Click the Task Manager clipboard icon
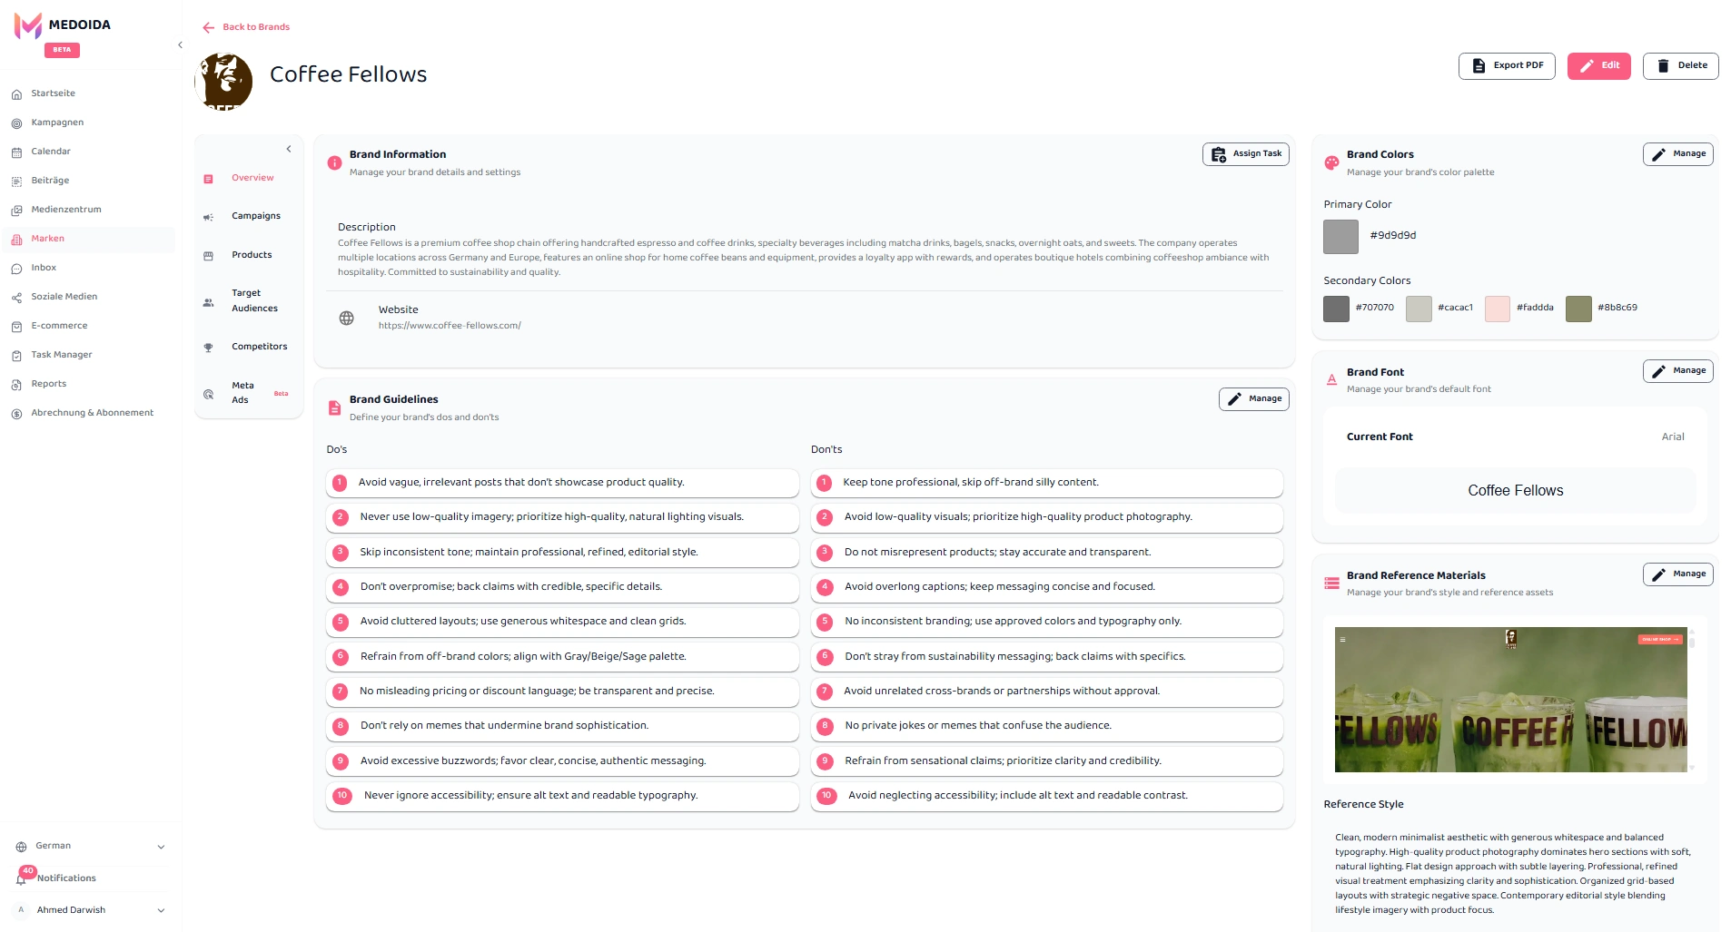The height and width of the screenshot is (932, 1731). 16,356
